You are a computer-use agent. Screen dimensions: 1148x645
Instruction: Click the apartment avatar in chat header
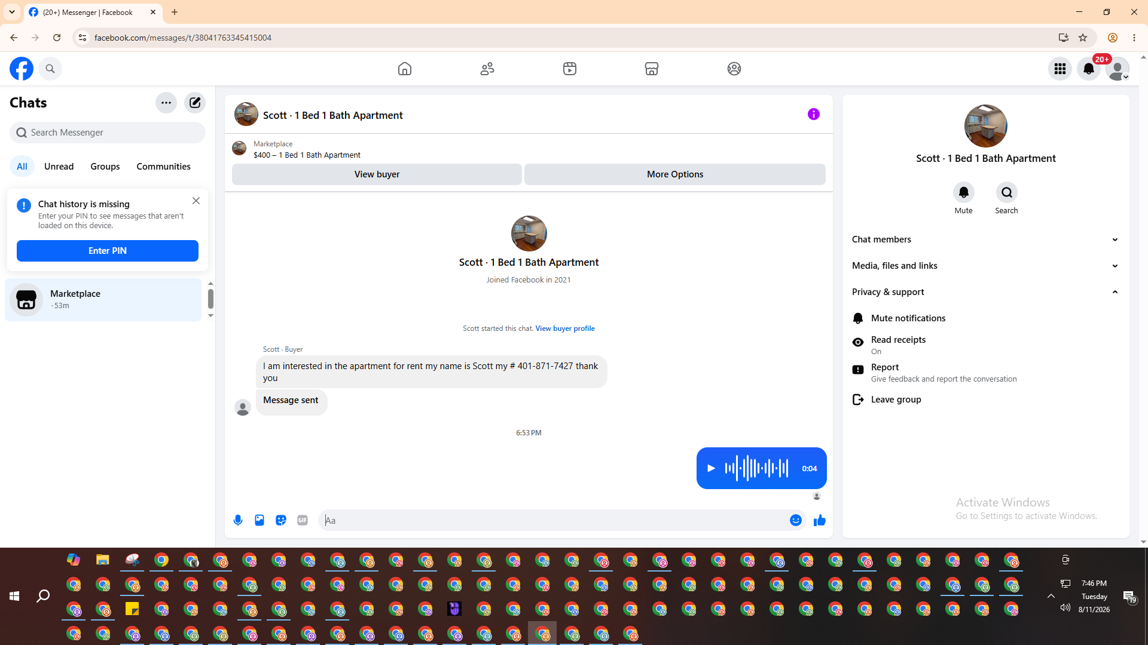click(246, 114)
